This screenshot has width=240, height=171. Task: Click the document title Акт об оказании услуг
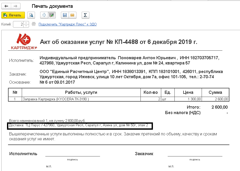[x=118, y=42]
